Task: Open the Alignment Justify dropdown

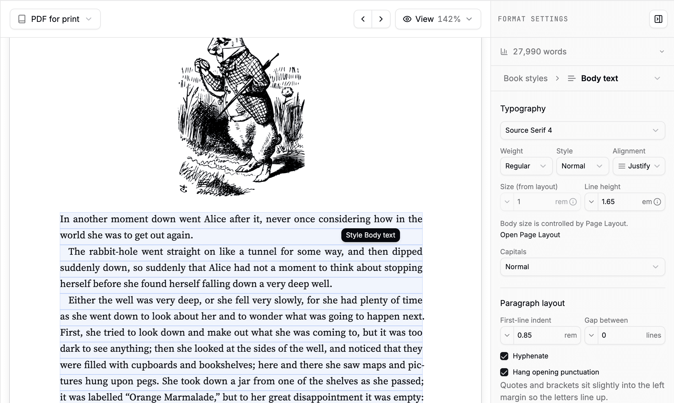Action: tap(639, 166)
